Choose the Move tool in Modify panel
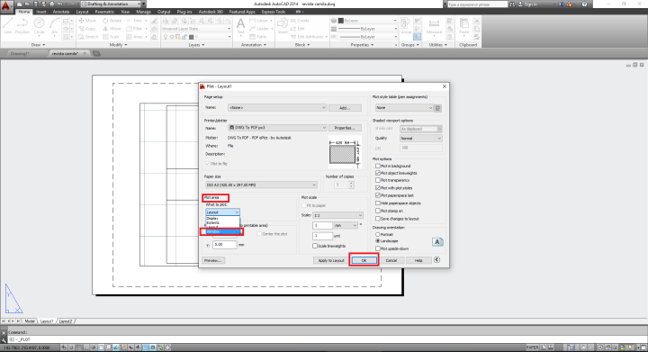 tap(87, 20)
